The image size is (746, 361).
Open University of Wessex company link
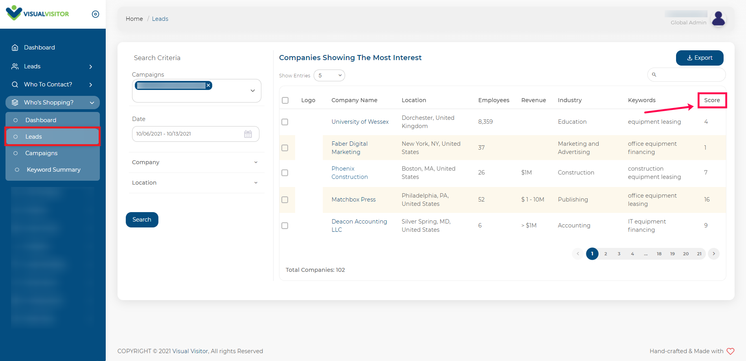coord(360,122)
